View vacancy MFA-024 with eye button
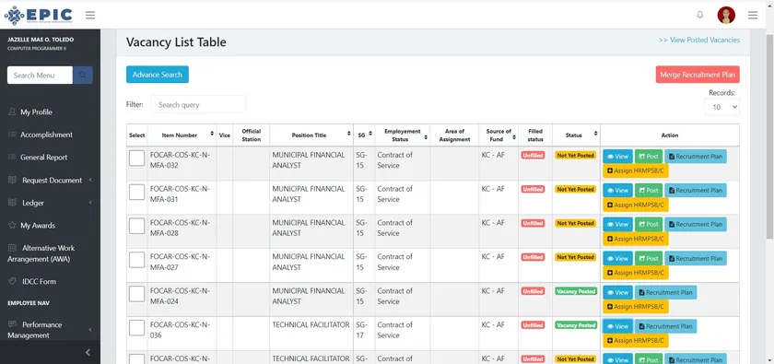Screen dimensions: 774x364 (x=617, y=292)
